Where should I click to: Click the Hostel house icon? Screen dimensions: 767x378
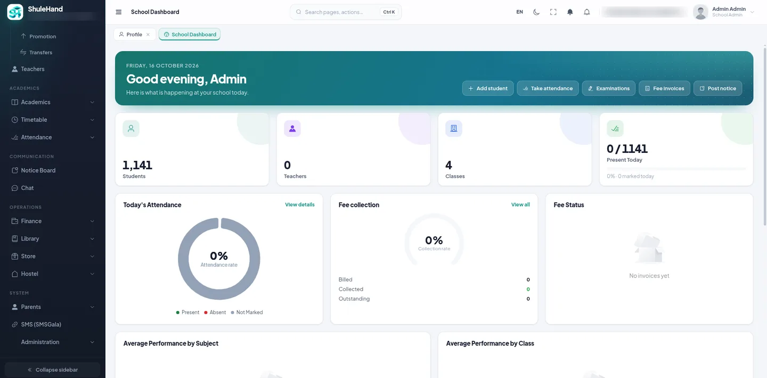coord(15,274)
